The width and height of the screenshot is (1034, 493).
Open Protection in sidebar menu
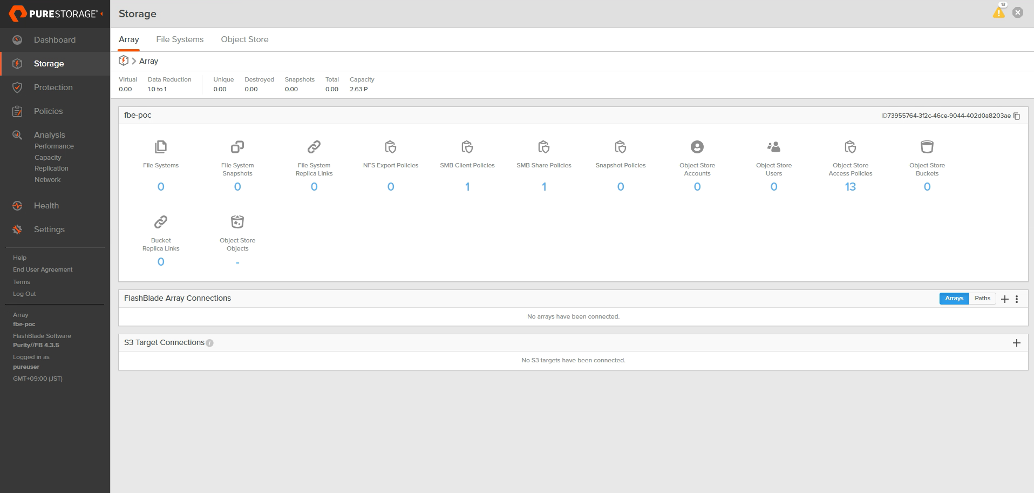point(53,87)
